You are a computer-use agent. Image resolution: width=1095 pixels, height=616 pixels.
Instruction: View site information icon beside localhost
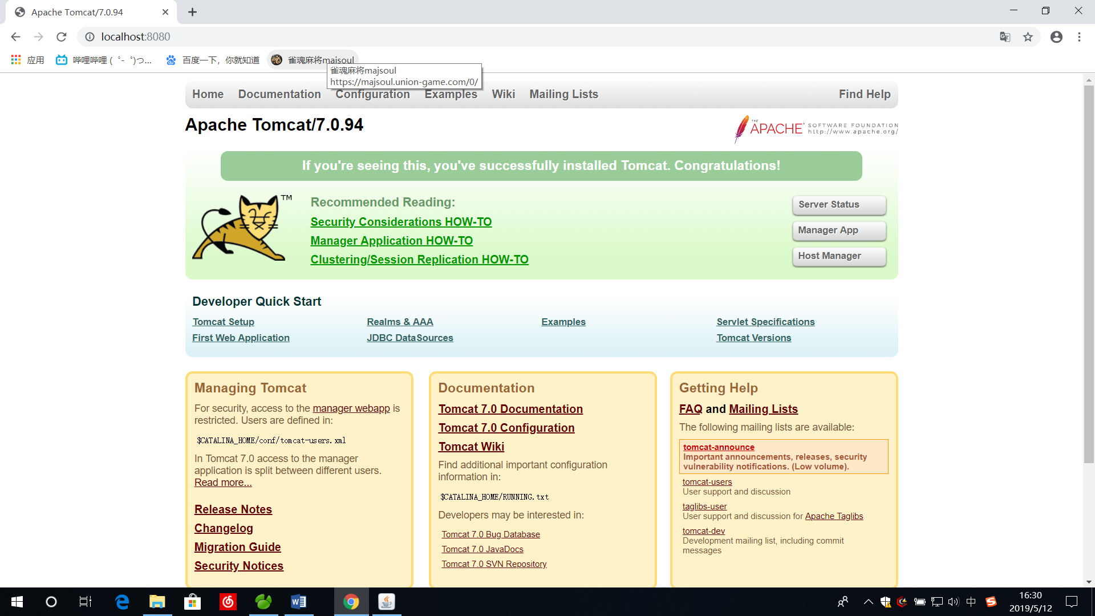[90, 37]
